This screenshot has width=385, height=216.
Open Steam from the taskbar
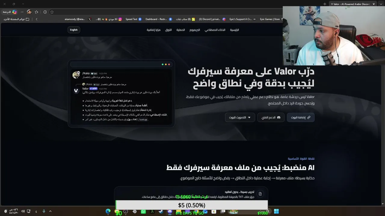[161, 211]
